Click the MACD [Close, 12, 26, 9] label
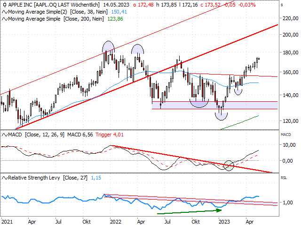This screenshot has height=225, width=301. (x=36, y=135)
